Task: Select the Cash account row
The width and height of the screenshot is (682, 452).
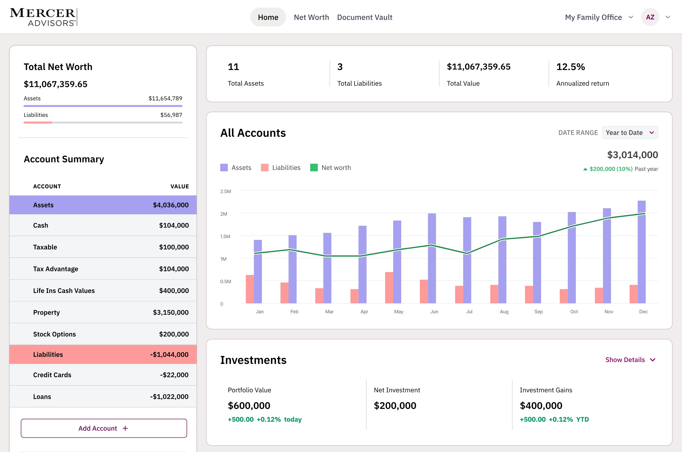Action: [103, 225]
